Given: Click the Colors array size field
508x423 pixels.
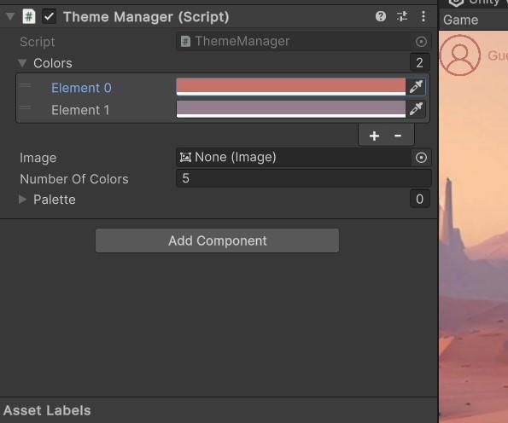Looking at the screenshot, I should click(x=419, y=62).
